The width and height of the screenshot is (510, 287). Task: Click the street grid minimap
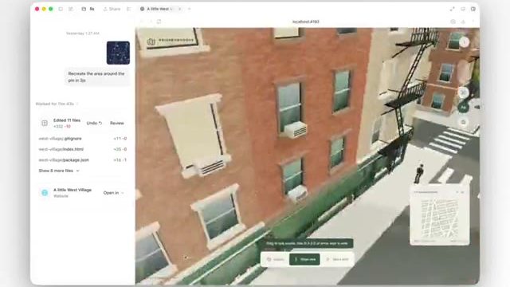coord(439,218)
